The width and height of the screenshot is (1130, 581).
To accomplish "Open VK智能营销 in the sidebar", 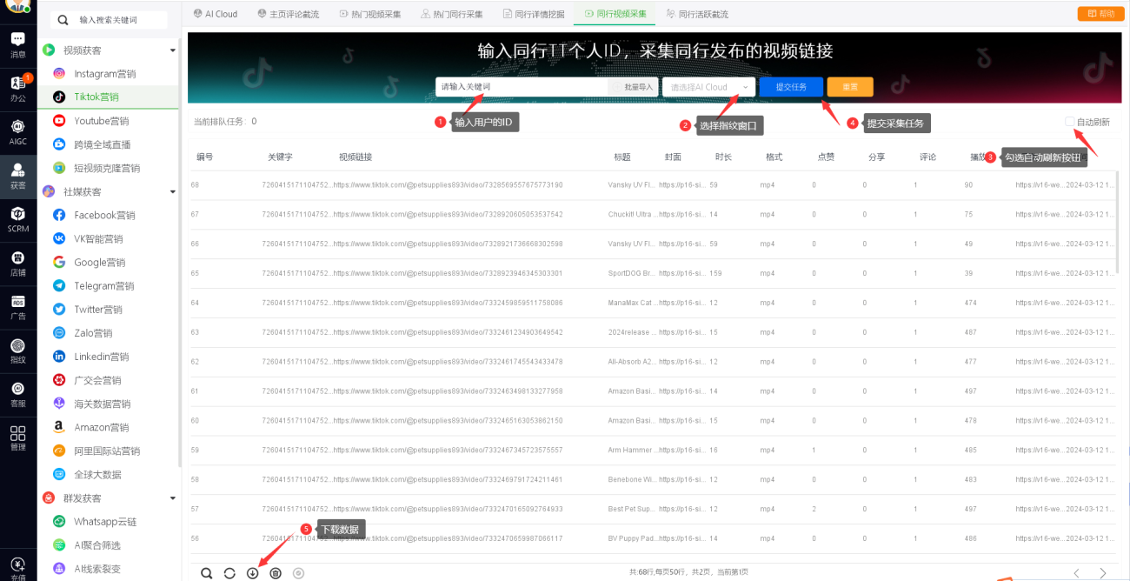I will [98, 238].
